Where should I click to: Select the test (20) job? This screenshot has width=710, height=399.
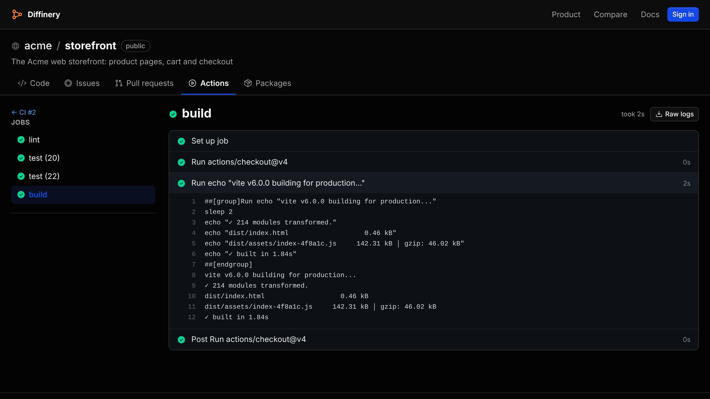pos(83,158)
